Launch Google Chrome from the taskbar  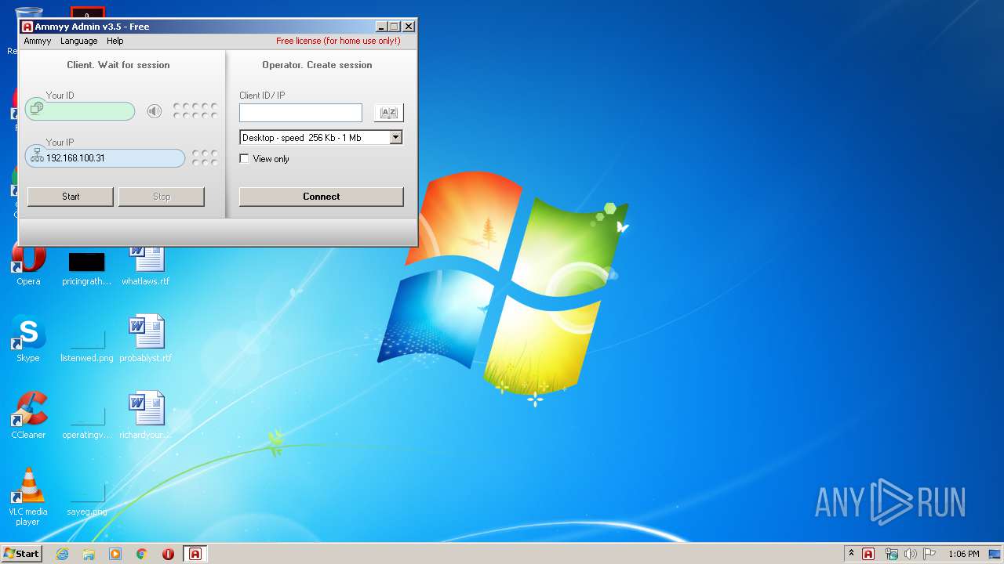click(142, 554)
